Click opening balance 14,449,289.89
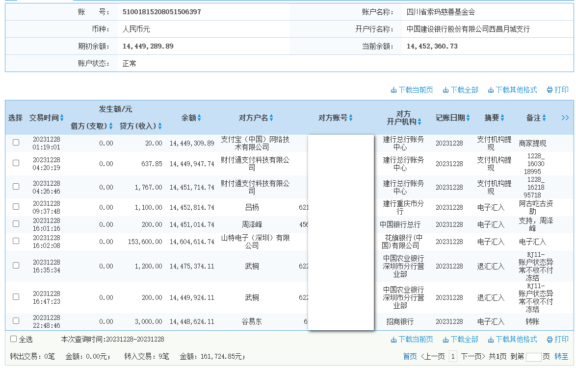576x368 pixels. coord(148,46)
